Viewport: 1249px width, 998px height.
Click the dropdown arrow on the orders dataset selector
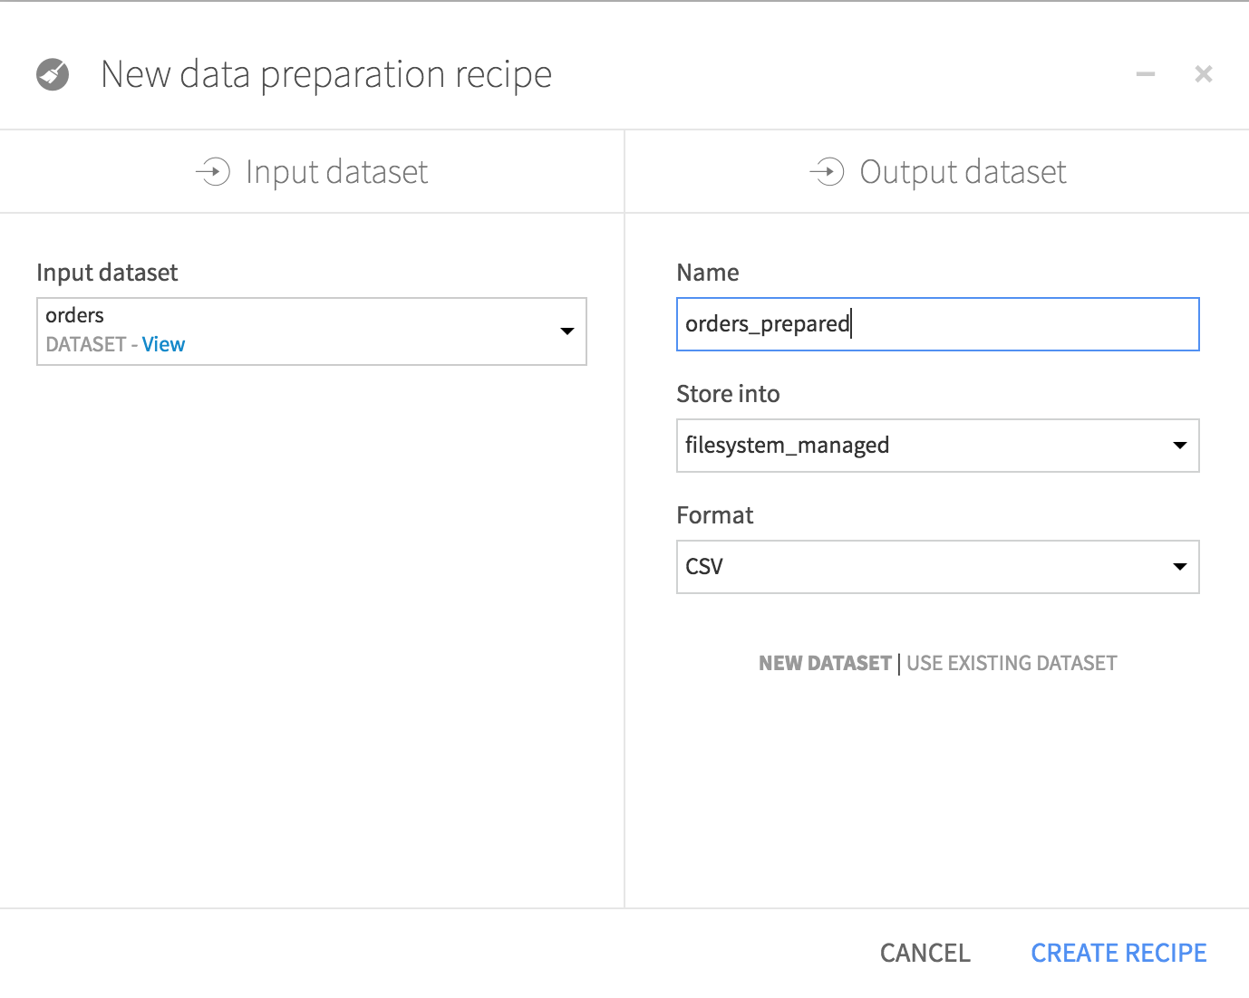(x=566, y=331)
